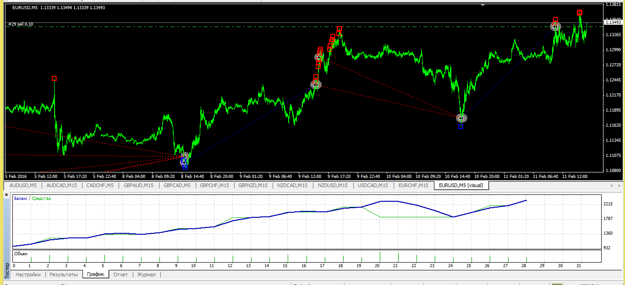Click balance axis value 1787
The width and height of the screenshot is (625, 285).
[609, 218]
